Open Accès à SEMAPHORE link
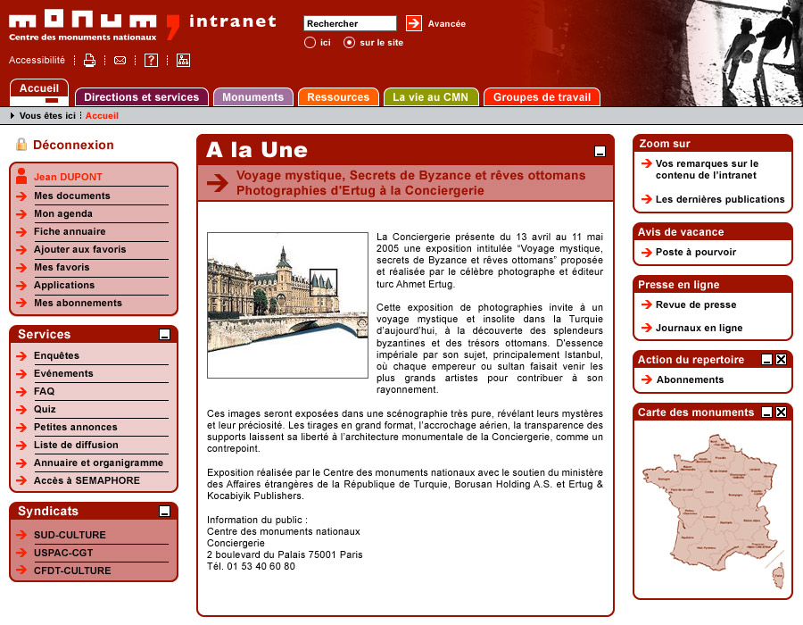 (87, 480)
